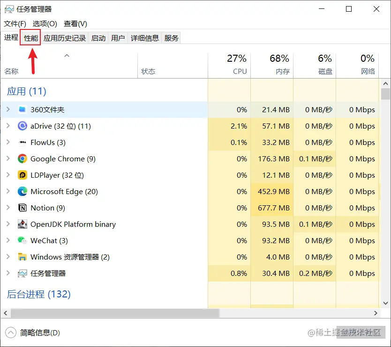Expand the Google Chrome process group
The width and height of the screenshot is (391, 347).
tap(8, 159)
